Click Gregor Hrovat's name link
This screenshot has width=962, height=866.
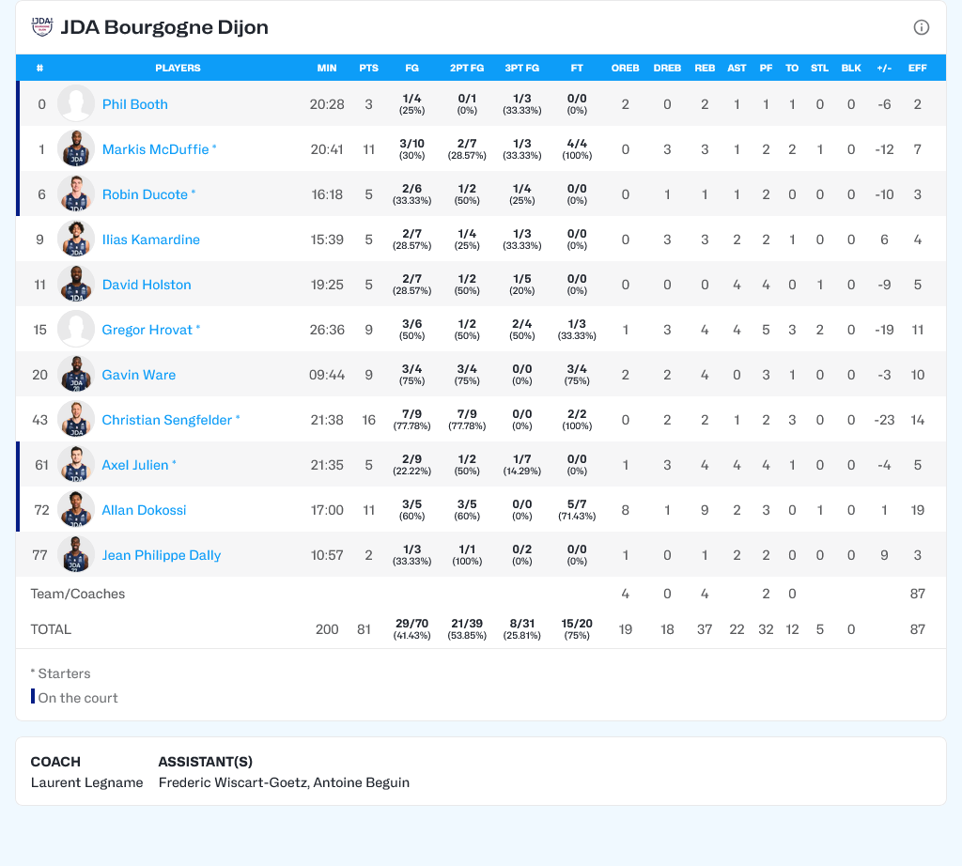click(x=147, y=330)
